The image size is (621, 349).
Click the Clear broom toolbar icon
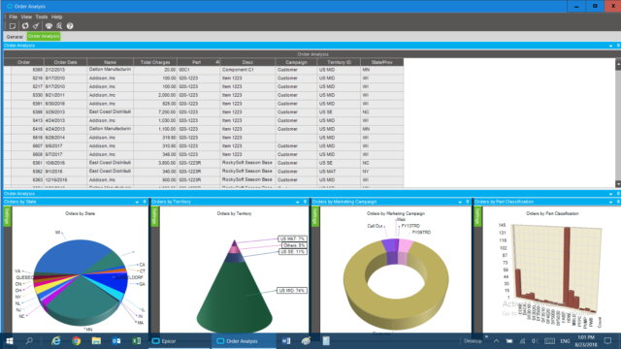click(x=36, y=26)
